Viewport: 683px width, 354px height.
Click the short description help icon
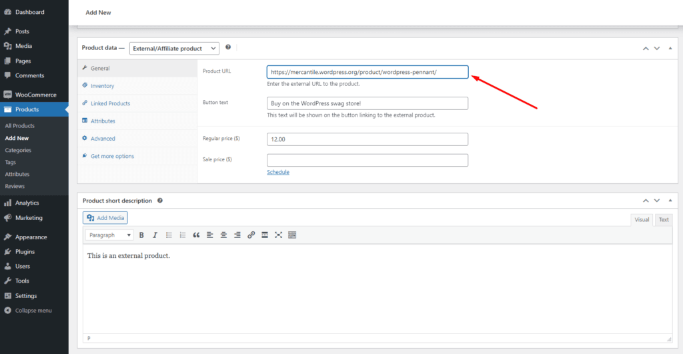pyautogui.click(x=160, y=200)
